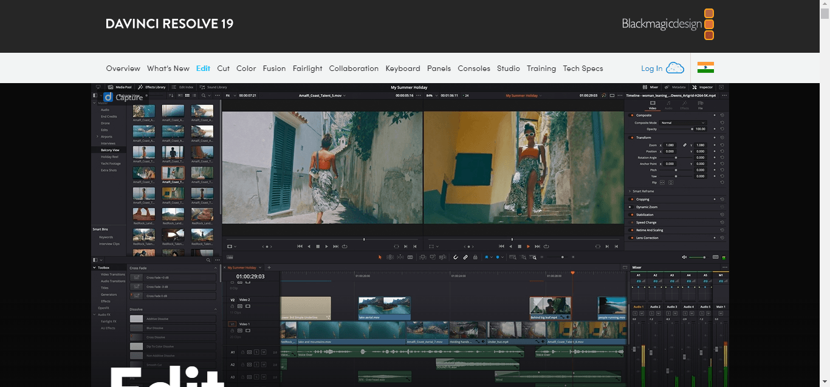830x387 pixels.
Task: Open the Overview page tab
Action: [x=123, y=69]
